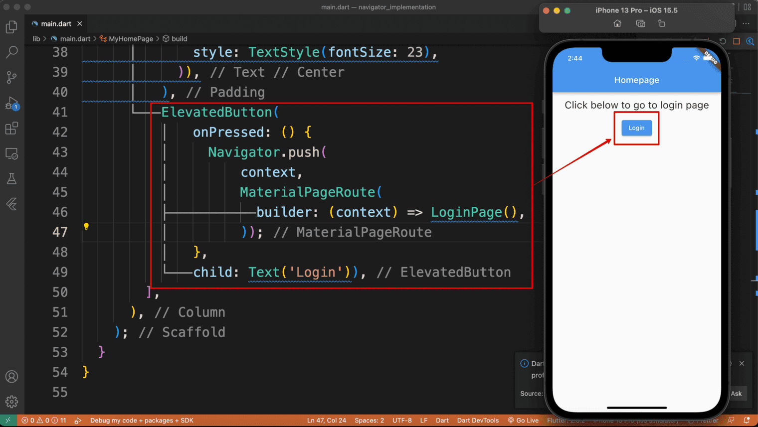Click Ln 47, Col 24 in status bar

point(326,421)
